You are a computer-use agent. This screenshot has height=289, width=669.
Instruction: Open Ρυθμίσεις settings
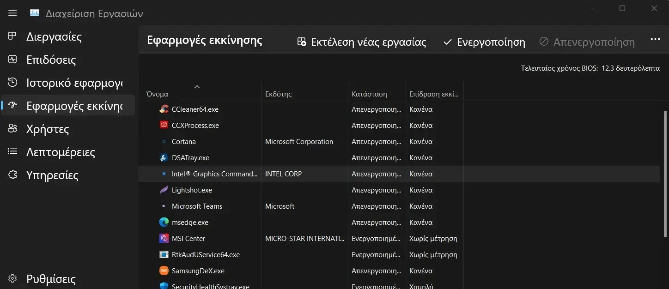pyautogui.click(x=68, y=279)
